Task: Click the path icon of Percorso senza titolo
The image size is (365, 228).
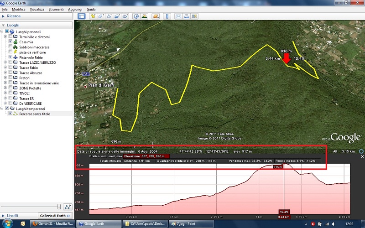Action: coord(16,114)
